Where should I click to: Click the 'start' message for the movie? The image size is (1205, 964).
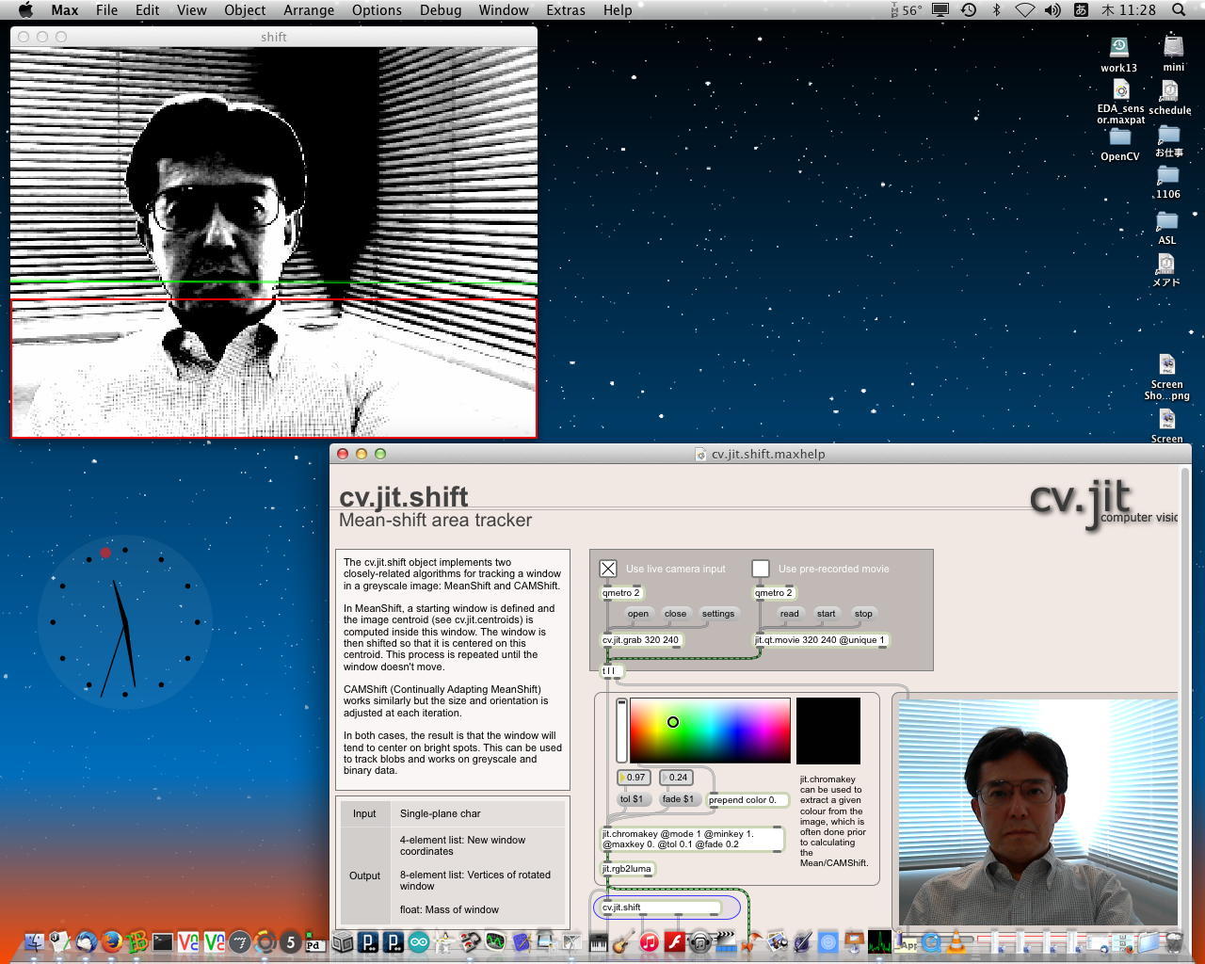pos(826,614)
